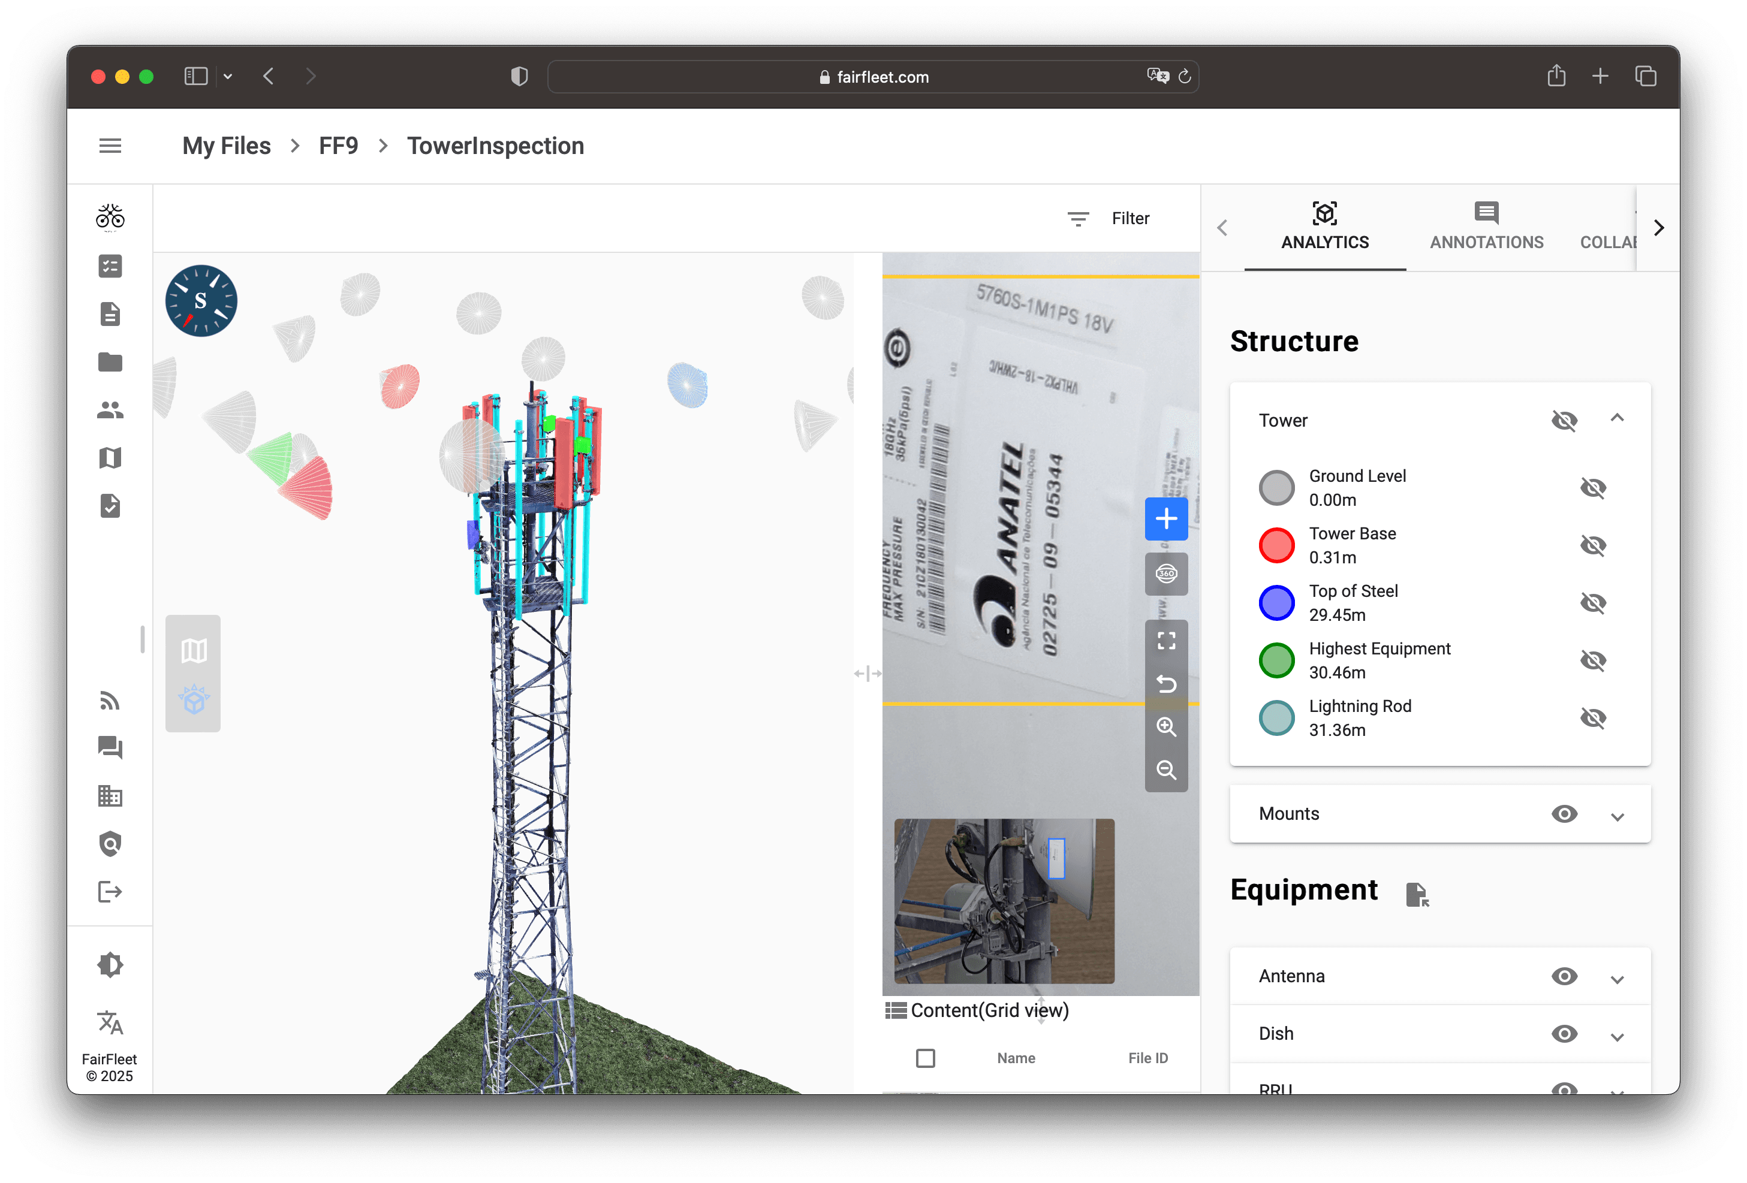
Task: Click the fullscreen icon on image viewer
Action: click(1166, 641)
